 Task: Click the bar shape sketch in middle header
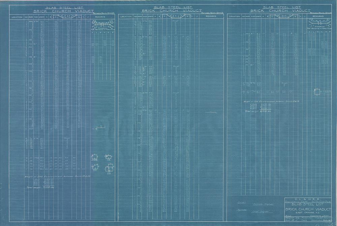[x=176, y=16]
